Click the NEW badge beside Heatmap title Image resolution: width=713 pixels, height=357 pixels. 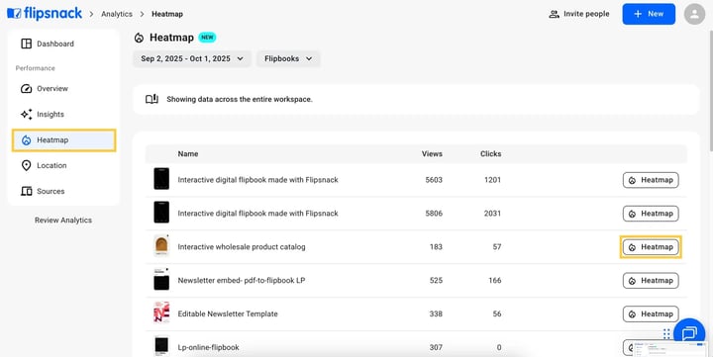point(207,38)
